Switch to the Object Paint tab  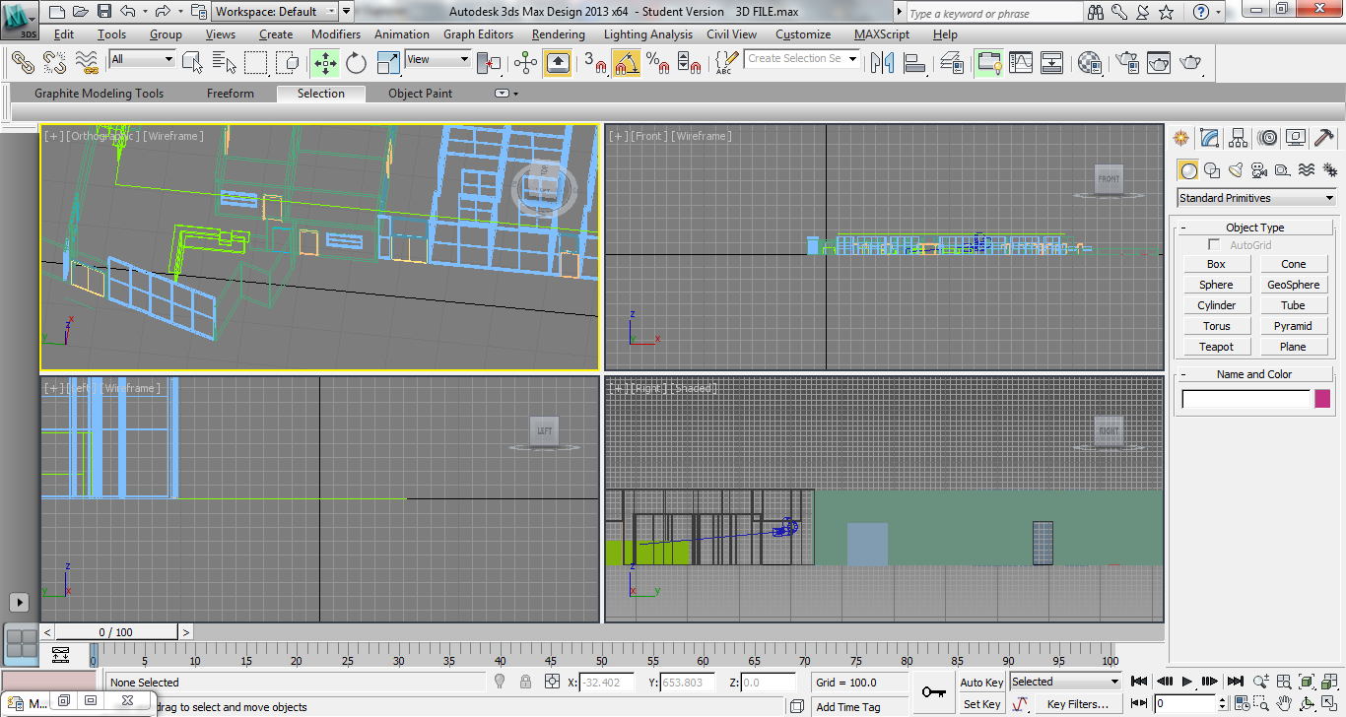tap(421, 94)
